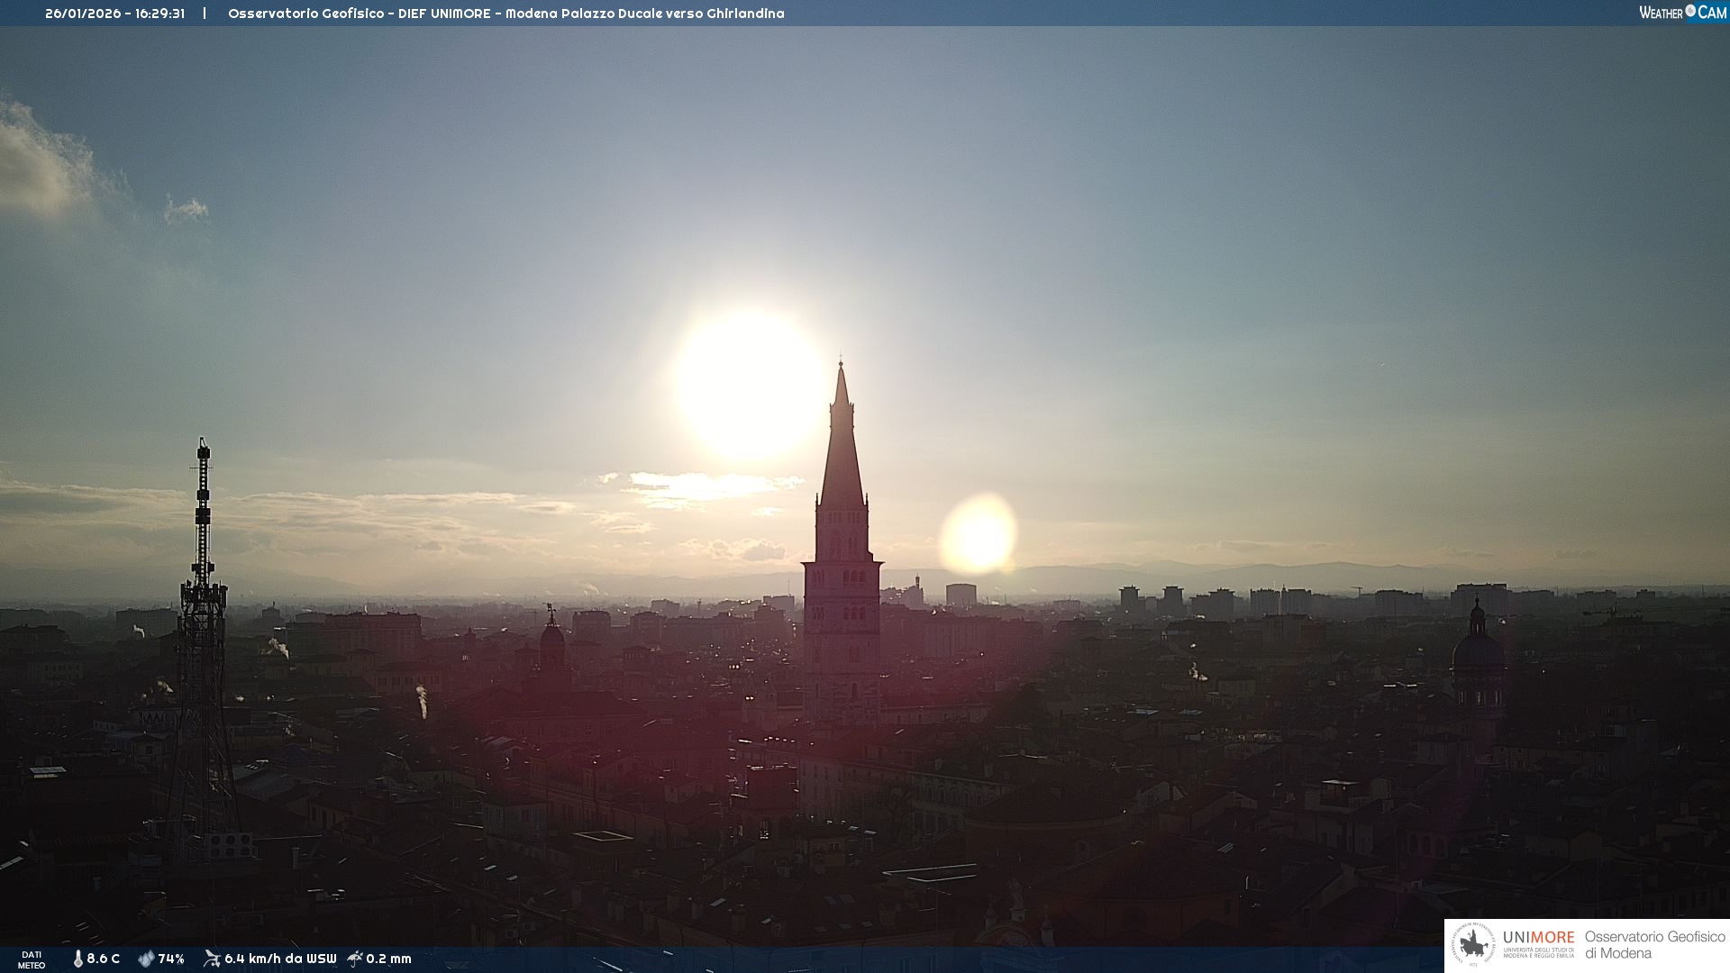Click the WeatherCAM logo

(x=1682, y=13)
